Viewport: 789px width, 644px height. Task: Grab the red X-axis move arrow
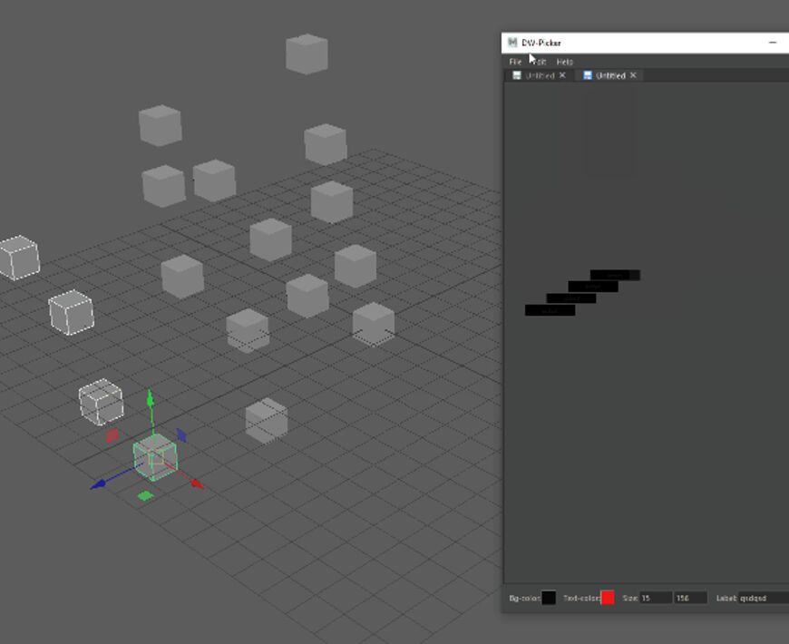coord(197,484)
